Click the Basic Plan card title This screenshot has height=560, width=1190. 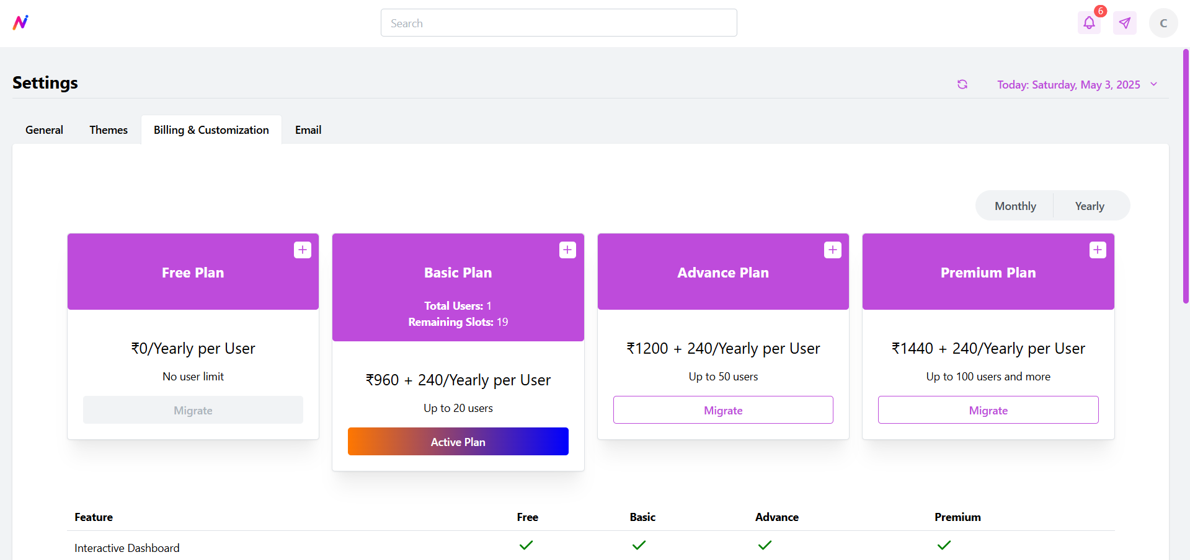coord(458,273)
